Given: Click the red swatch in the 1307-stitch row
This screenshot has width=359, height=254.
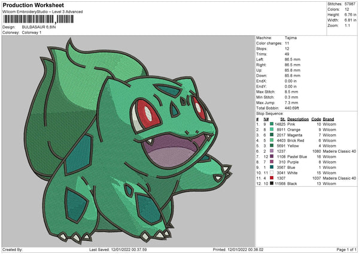Looking at the screenshot, I should pos(272,178).
